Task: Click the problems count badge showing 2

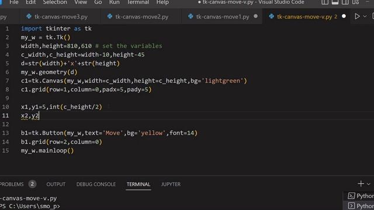Action: (x=32, y=184)
